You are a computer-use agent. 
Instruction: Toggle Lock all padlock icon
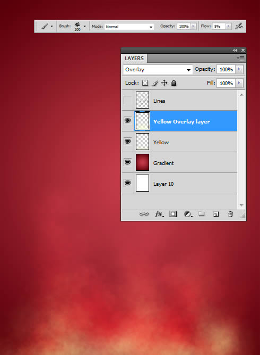pos(174,83)
